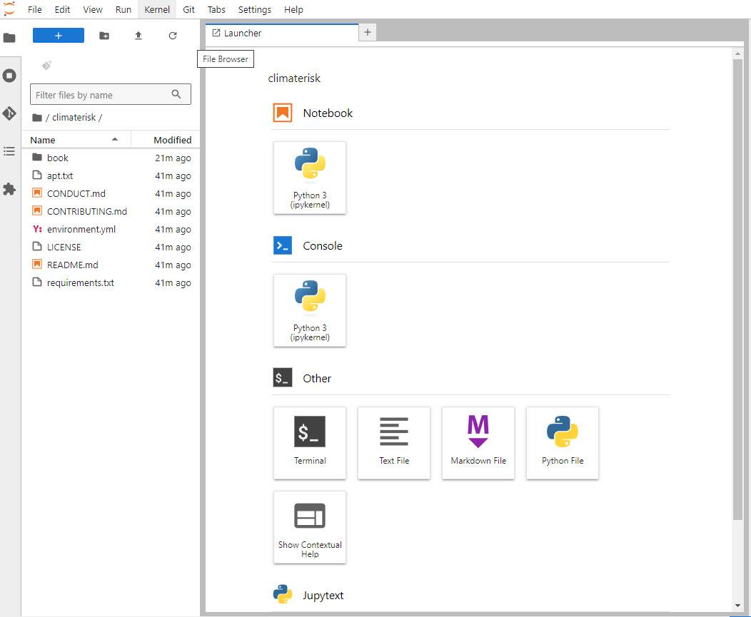
Task: Click the Jupytext section Python icon
Action: tap(283, 594)
